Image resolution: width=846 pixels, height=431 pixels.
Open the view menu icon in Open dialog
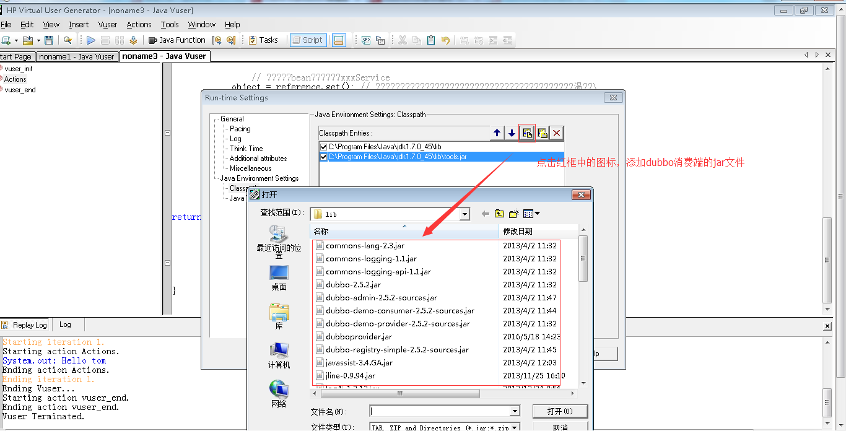tap(531, 214)
